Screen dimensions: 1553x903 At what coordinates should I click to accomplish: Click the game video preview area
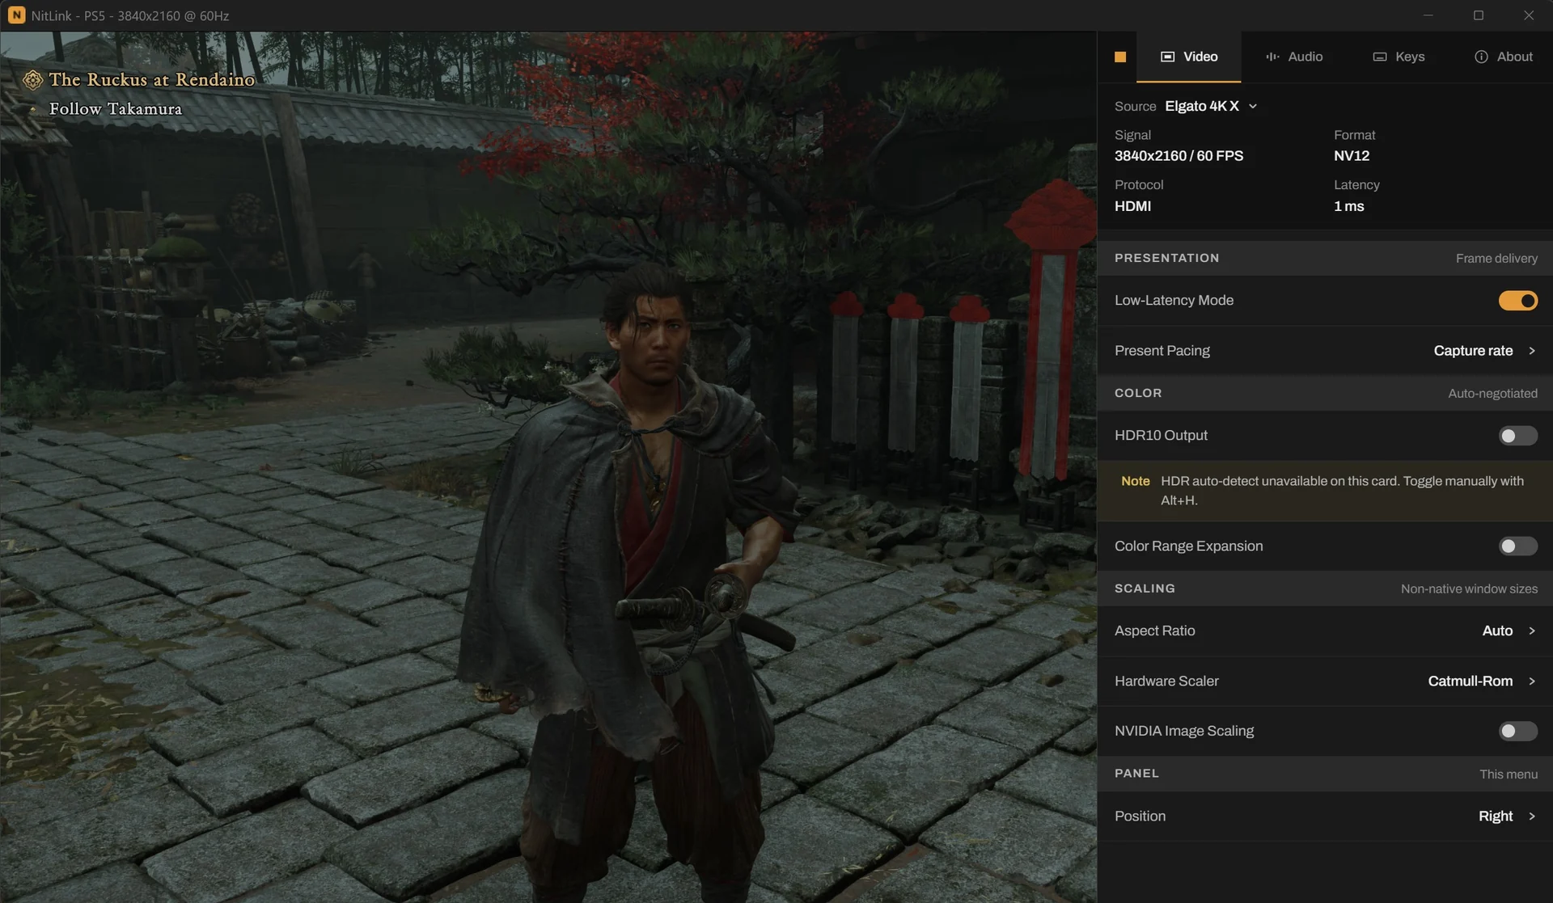[x=548, y=467]
